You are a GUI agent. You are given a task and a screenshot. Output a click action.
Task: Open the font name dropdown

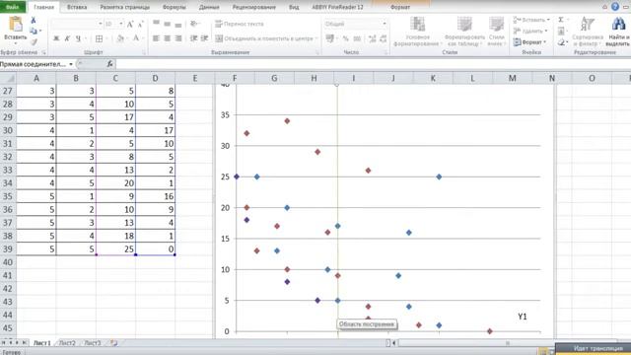(x=101, y=24)
